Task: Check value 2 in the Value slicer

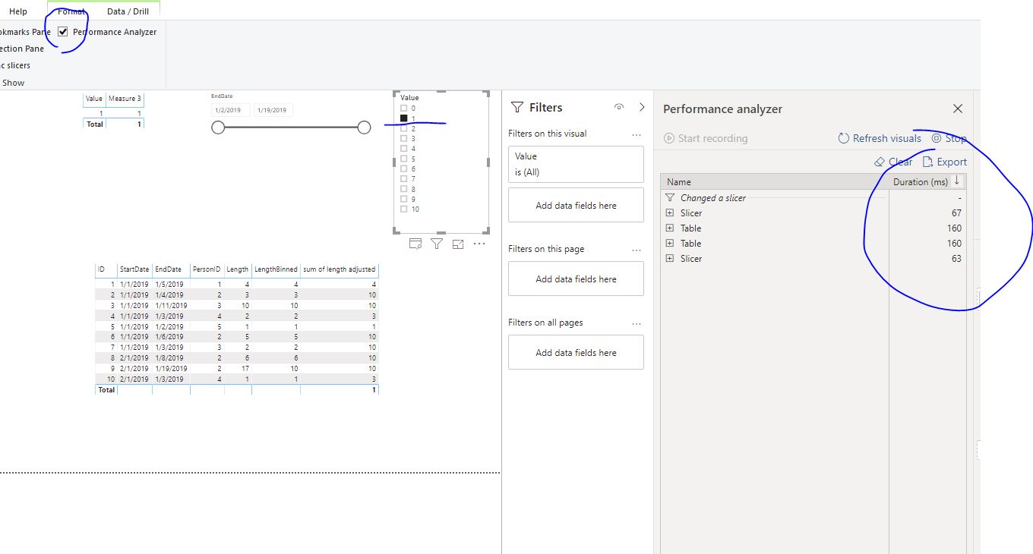Action: point(404,129)
